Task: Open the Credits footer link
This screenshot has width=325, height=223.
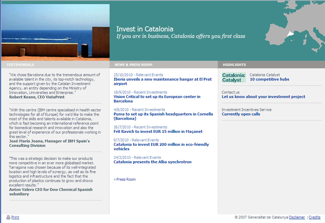Action: tap(314, 217)
